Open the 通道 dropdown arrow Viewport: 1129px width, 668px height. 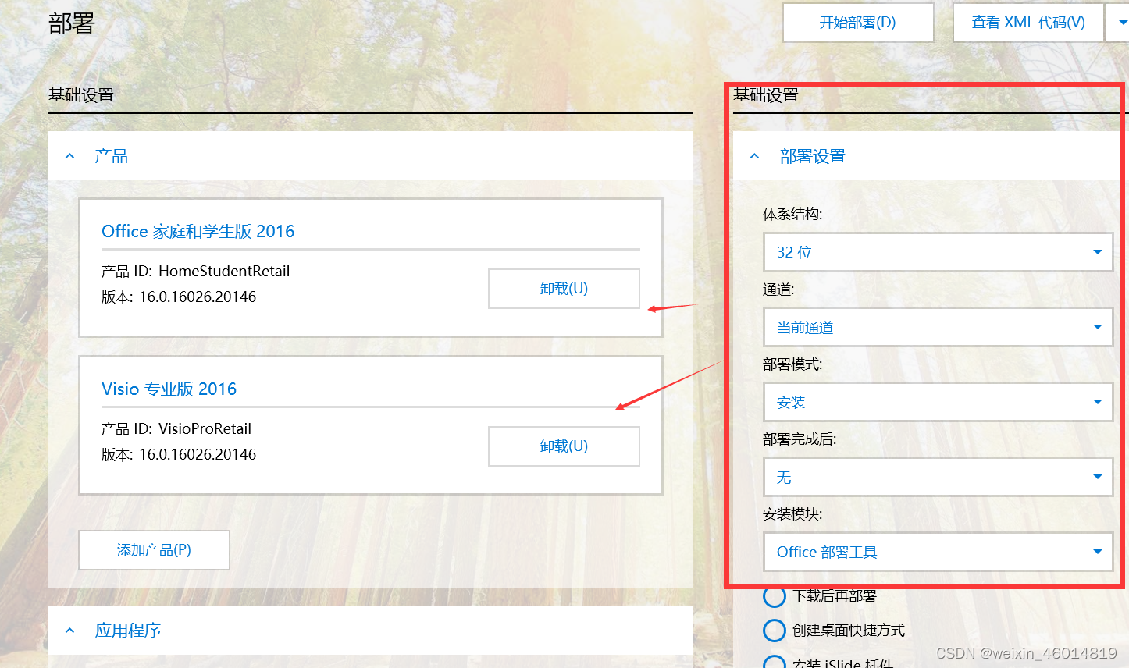point(1096,327)
